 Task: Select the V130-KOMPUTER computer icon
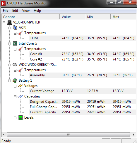10,22
